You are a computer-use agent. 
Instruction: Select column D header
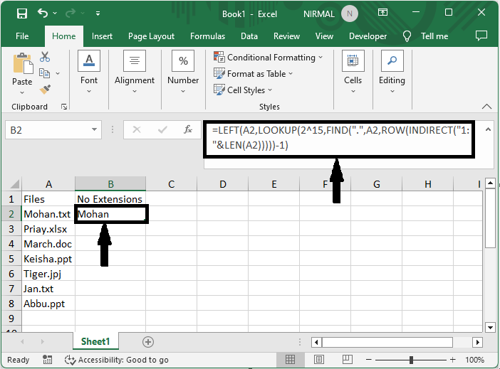222,184
